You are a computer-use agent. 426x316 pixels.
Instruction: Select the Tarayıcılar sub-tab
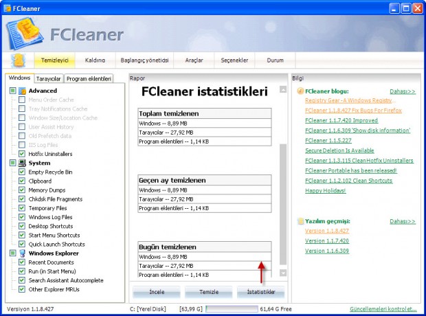(49, 79)
